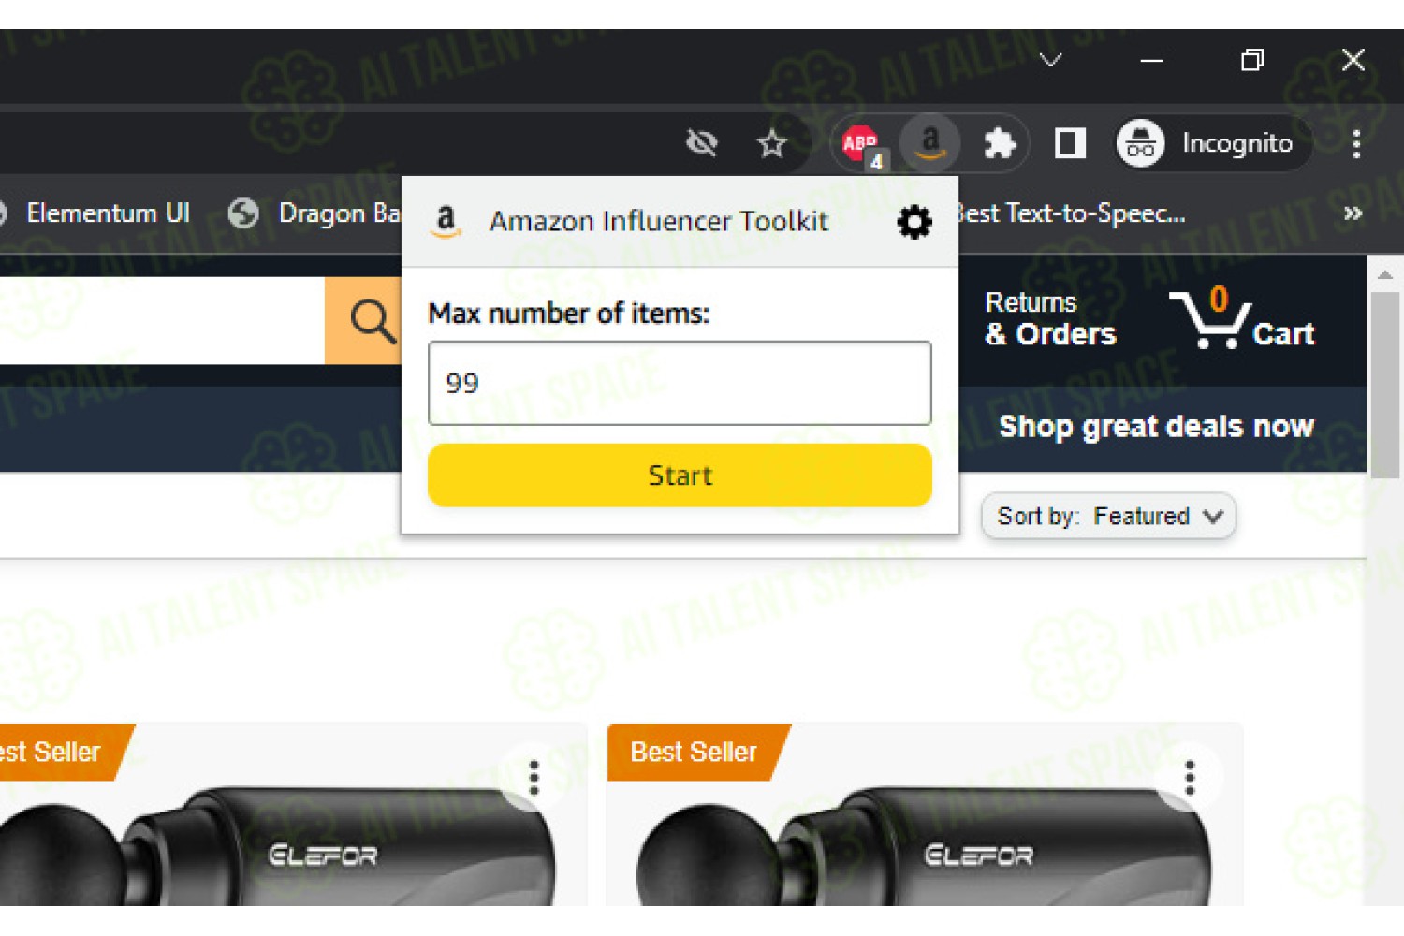Toggle the Chrome side panel icon
Image resolution: width=1404 pixels, height=936 pixels.
[x=1069, y=143]
